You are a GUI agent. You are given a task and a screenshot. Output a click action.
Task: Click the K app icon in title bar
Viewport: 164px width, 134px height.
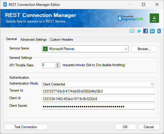pyautogui.click(x=5, y=5)
